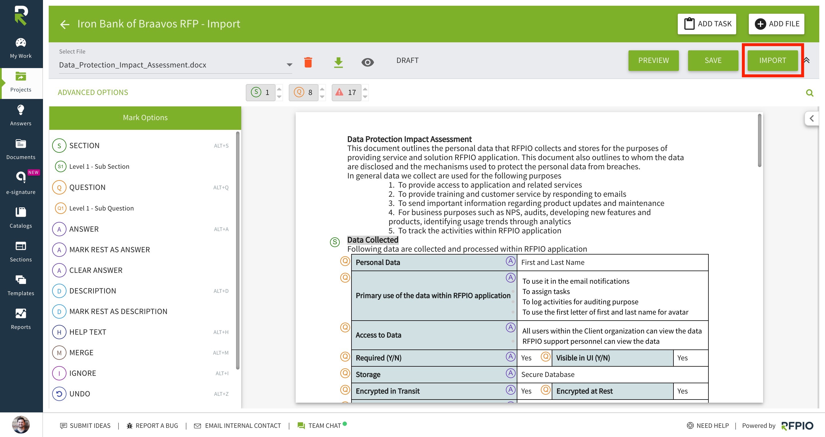Go back using the header arrow
This screenshot has width=825, height=437.
(65, 24)
